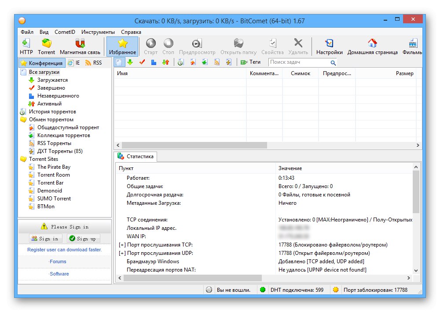This screenshot has width=440, height=312.
Task: Toggle the Избранное star button
Action: (123, 46)
